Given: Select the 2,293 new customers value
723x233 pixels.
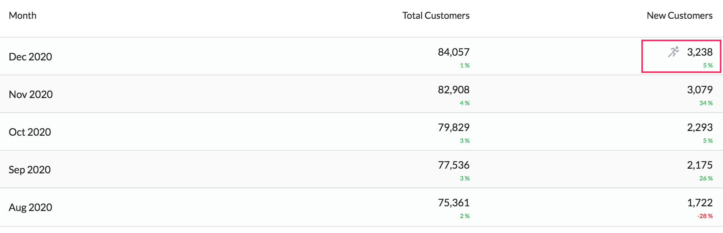Looking at the screenshot, I should [x=699, y=127].
